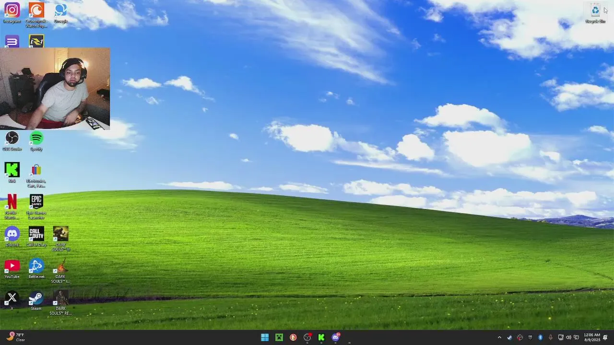
Task: Open Kick from the taskbar
Action: tap(321, 337)
